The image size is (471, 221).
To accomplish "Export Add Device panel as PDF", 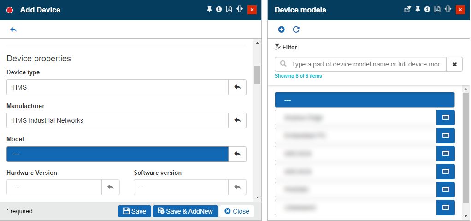I will click(229, 9).
